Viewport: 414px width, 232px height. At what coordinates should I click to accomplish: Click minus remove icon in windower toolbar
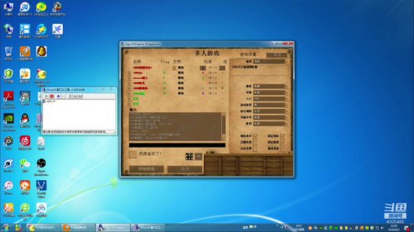click(x=64, y=96)
